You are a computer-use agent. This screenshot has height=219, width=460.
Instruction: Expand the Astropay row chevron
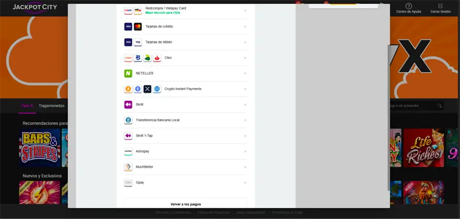tap(245, 151)
